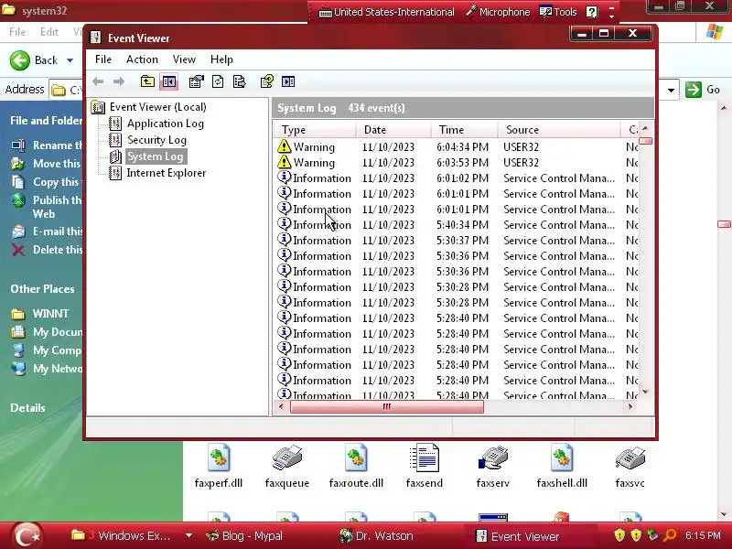
Task: Click Publish this file to the Web link
Action: click(x=47, y=207)
